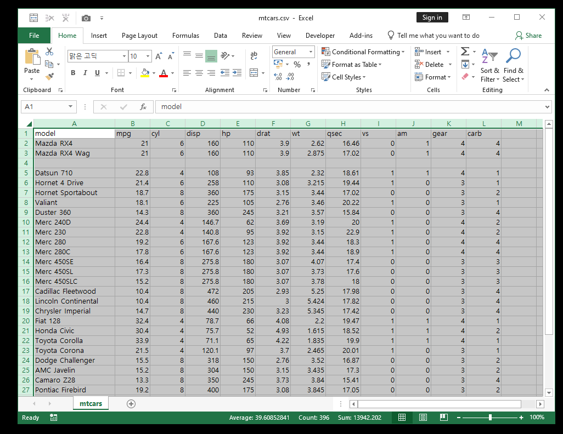Viewport: 563px width, 434px height.
Task: Switch to the Insert tab
Action: [99, 36]
